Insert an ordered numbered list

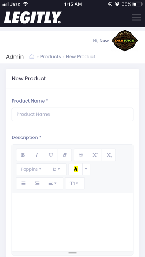(37, 183)
